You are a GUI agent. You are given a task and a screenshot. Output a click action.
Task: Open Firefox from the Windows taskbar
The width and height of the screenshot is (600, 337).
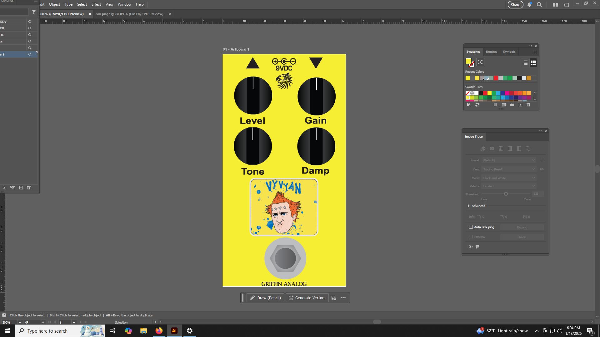[x=159, y=331]
